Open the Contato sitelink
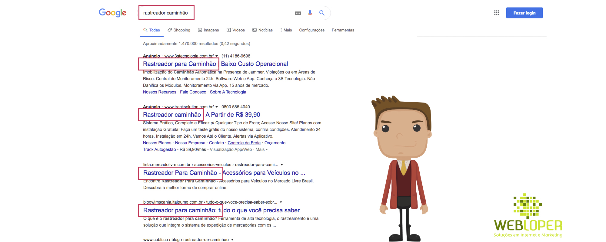 [x=216, y=143]
